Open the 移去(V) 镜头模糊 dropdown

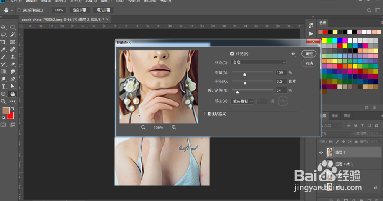[x=242, y=101]
